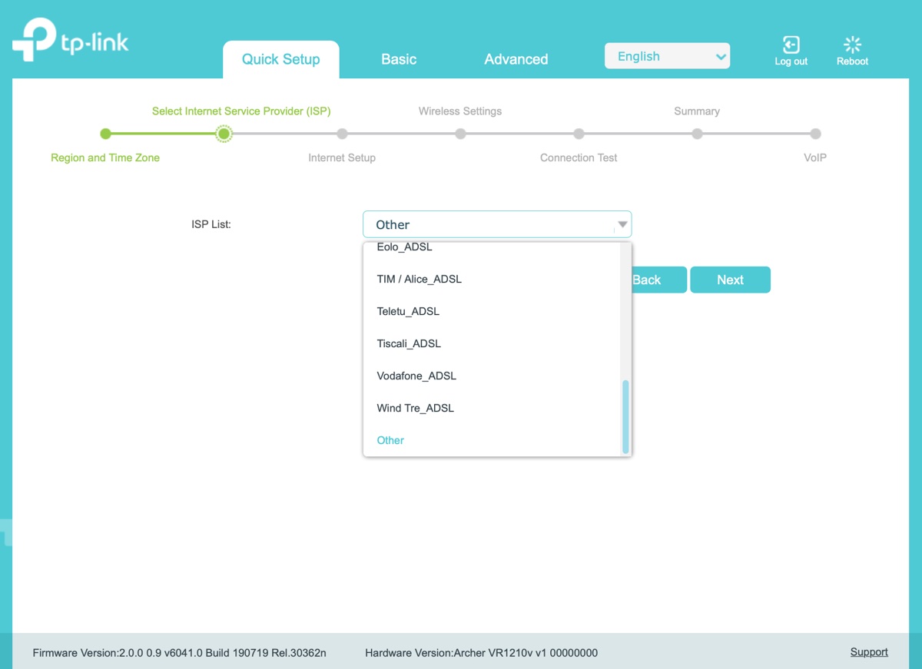Click the Internet Setup step dot
The width and height of the screenshot is (922, 669).
pos(342,134)
